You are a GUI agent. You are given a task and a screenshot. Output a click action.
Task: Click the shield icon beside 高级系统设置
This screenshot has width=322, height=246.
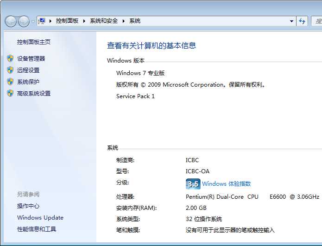[10, 93]
